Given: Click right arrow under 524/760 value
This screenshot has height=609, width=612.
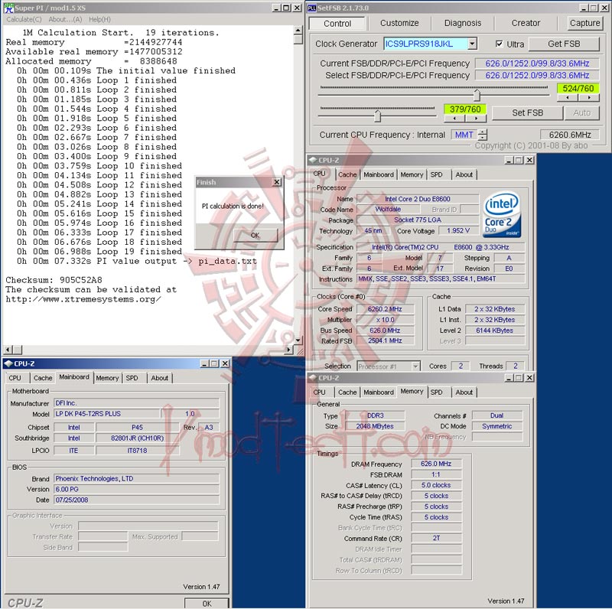Looking at the screenshot, I should pyautogui.click(x=588, y=98).
